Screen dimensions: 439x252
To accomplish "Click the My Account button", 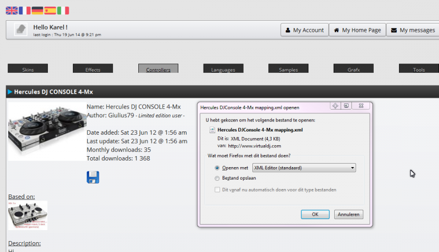I will [305, 30].
